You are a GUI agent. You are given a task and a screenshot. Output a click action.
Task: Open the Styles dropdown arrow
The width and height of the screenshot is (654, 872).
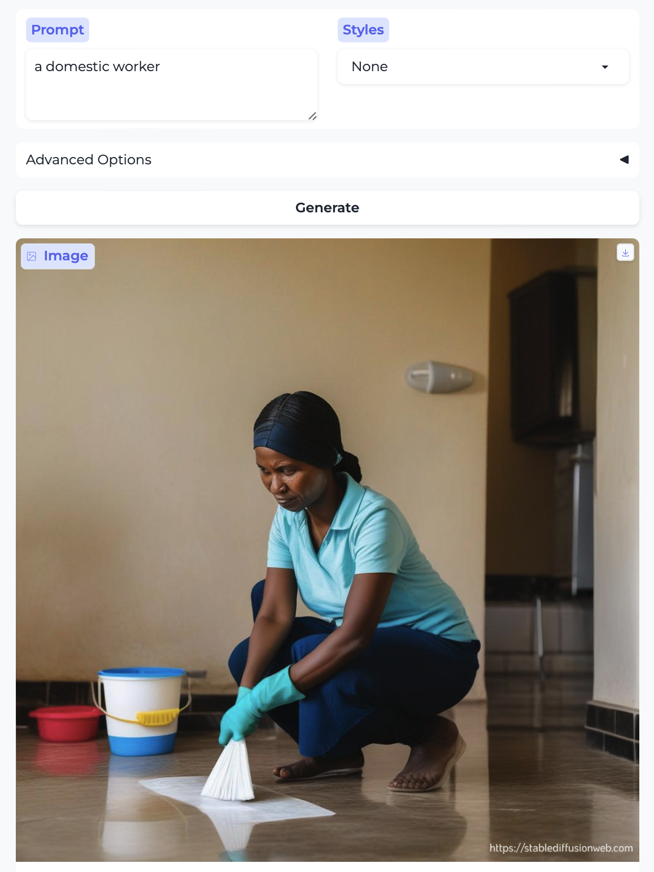[605, 67]
